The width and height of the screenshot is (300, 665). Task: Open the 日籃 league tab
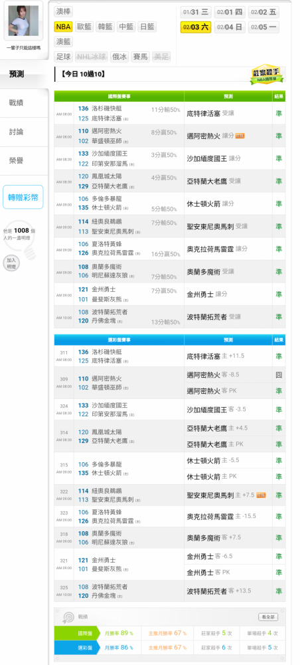coord(147,27)
